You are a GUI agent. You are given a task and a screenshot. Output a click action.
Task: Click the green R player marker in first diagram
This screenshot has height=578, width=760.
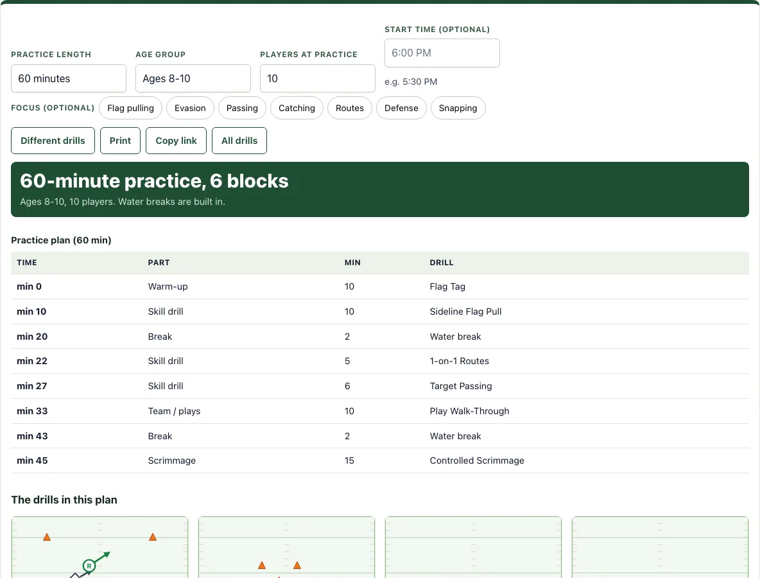pos(89,566)
